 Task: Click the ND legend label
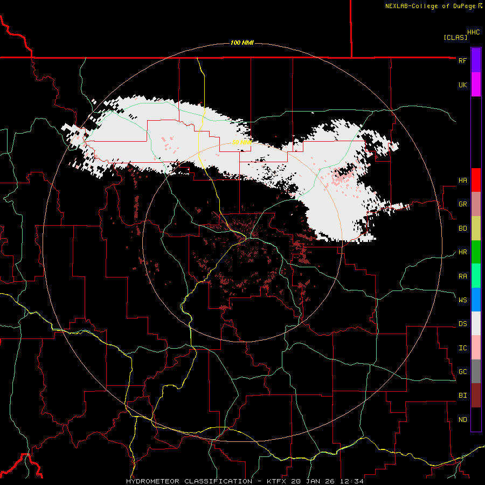tap(462, 420)
